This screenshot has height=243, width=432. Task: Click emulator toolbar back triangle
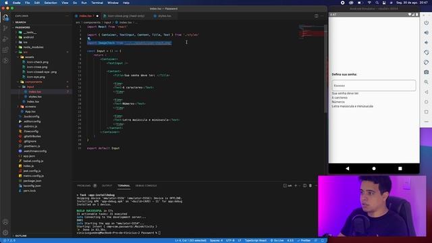pyautogui.click(x=427, y=92)
